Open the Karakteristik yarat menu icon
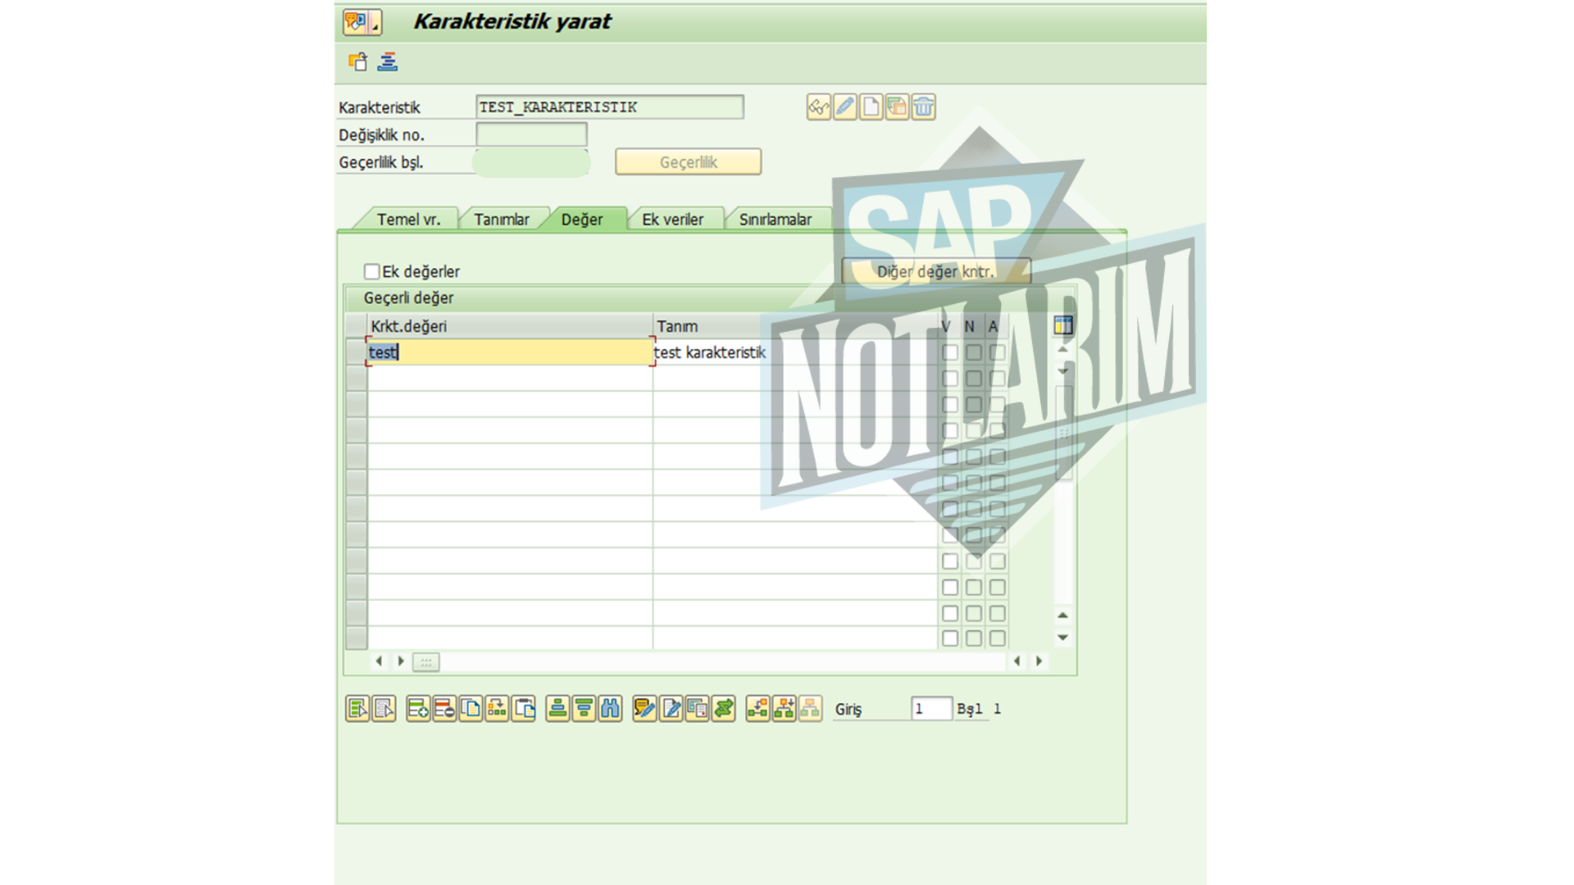Image resolution: width=1574 pixels, height=885 pixels. (362, 22)
